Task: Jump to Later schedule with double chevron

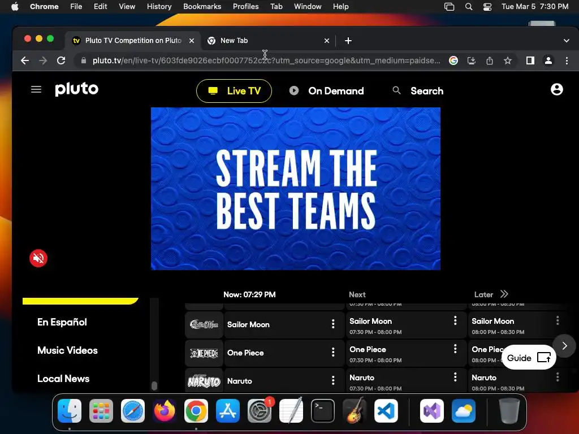Action: click(x=504, y=294)
